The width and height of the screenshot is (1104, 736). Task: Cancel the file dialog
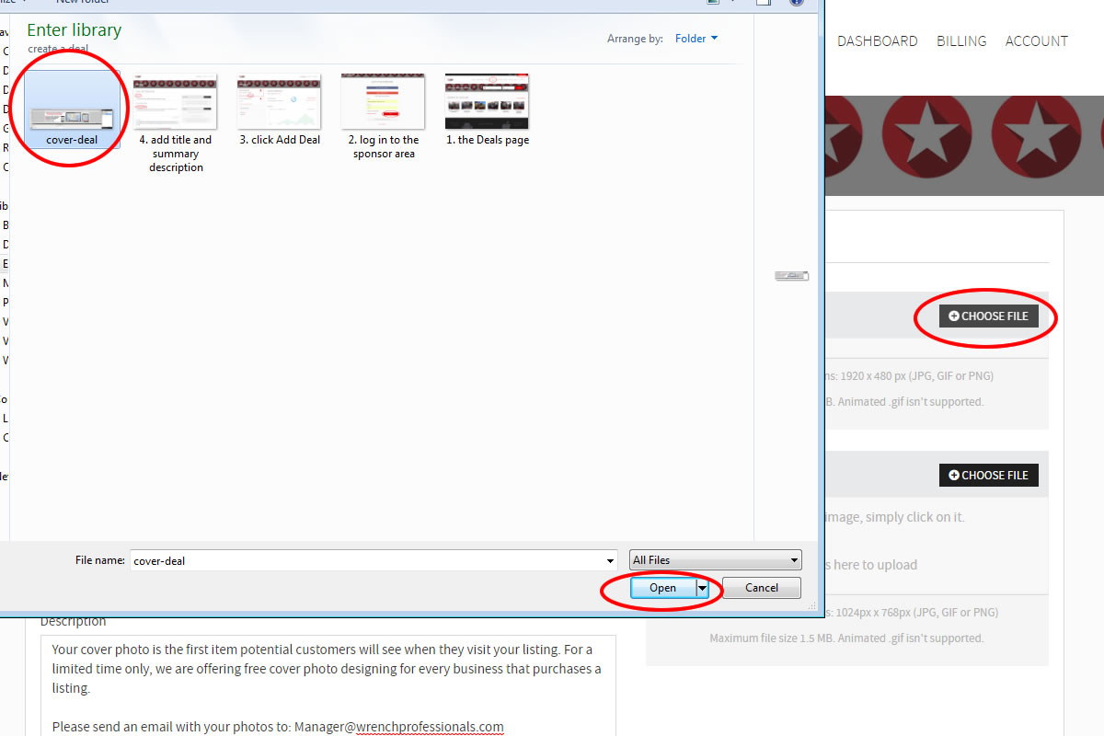coord(762,588)
